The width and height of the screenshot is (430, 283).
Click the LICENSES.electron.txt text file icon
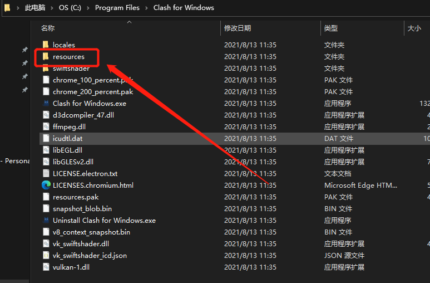[46, 173]
